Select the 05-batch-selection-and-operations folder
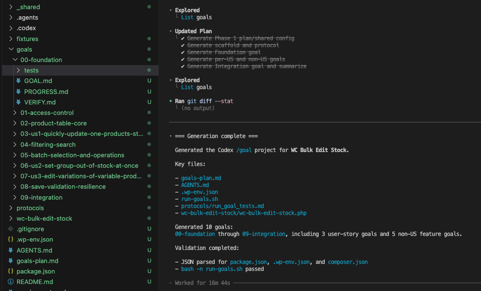This screenshot has height=291, width=481. pyautogui.click(x=72, y=155)
